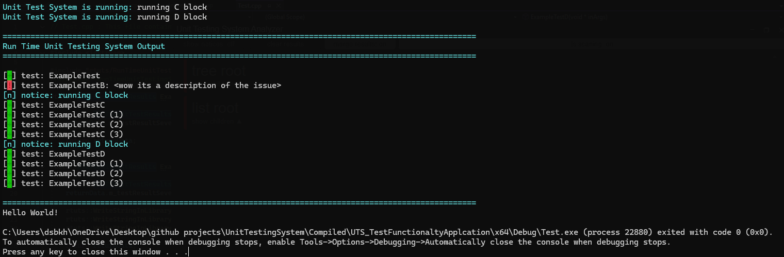Click green status marker of ExampleTestC (1)
784x257 pixels.
coord(9,115)
